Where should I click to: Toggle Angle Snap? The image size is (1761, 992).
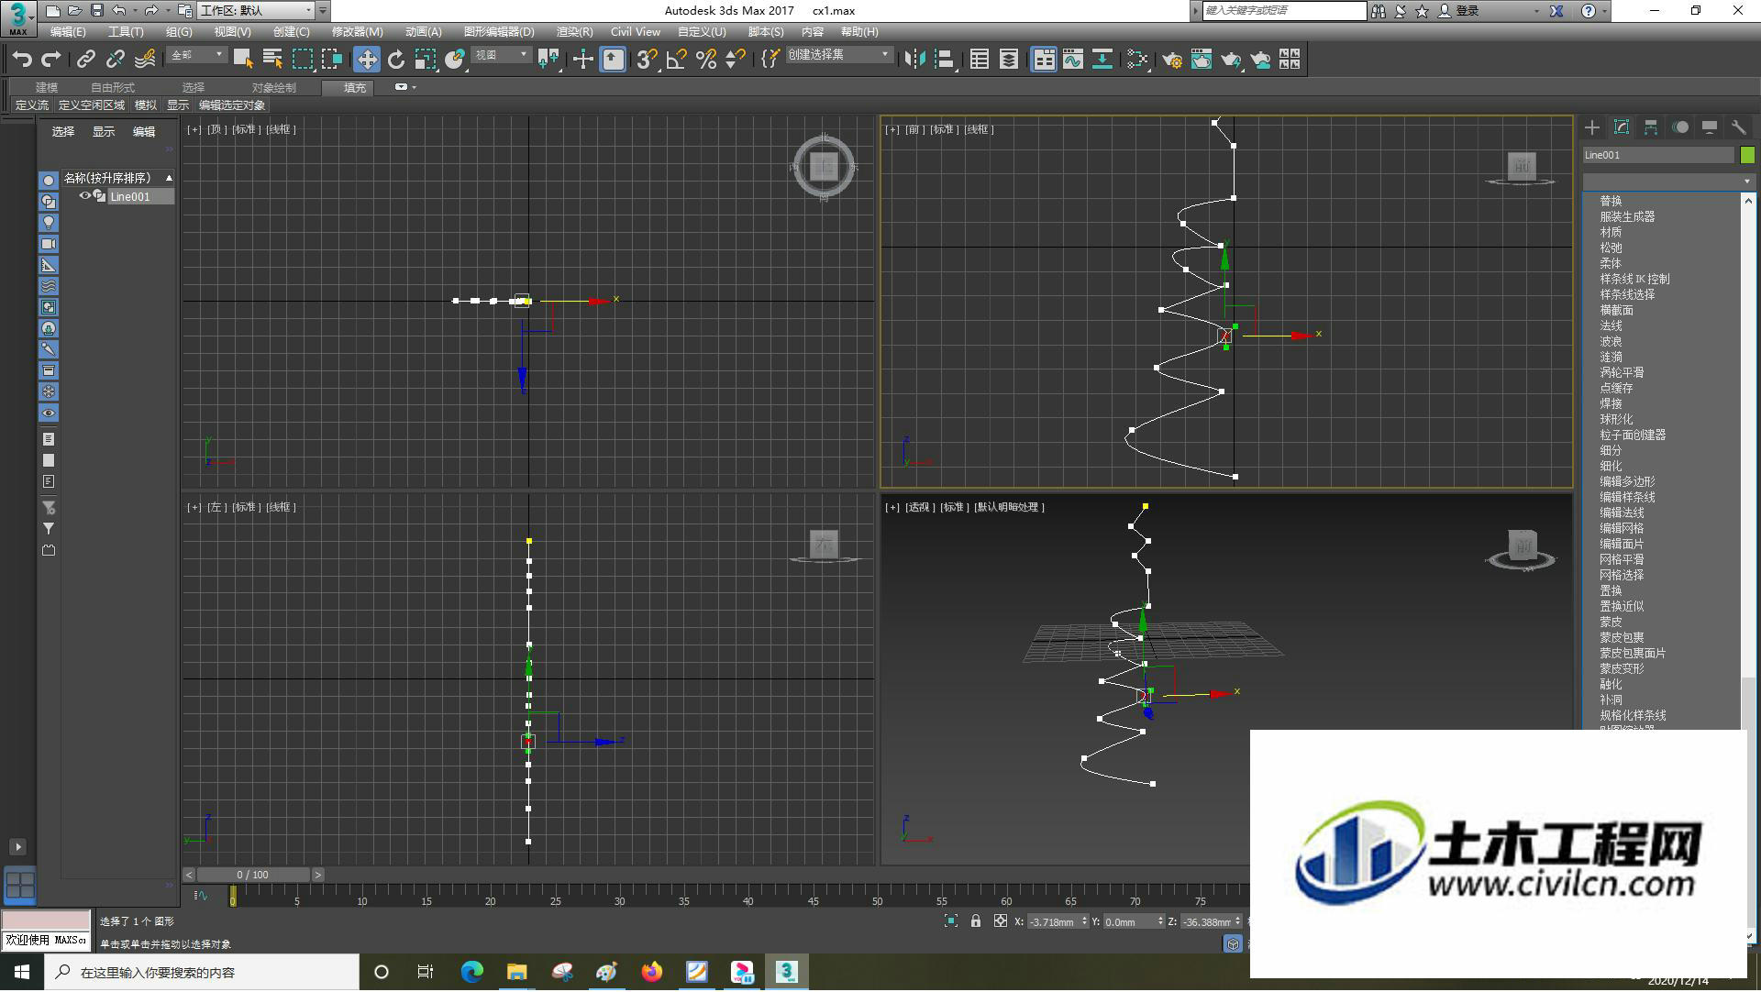point(677,60)
